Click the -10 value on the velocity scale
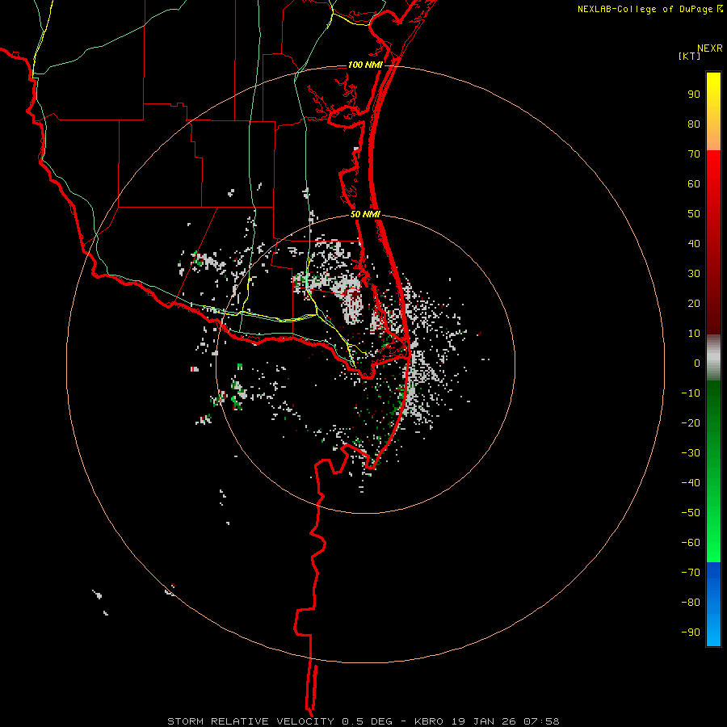Image resolution: width=727 pixels, height=727 pixels. (691, 393)
